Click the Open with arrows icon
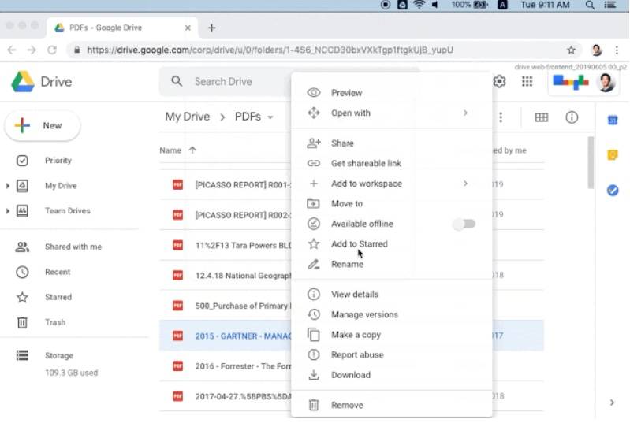Screen dimensions: 630x423 [x=313, y=113]
